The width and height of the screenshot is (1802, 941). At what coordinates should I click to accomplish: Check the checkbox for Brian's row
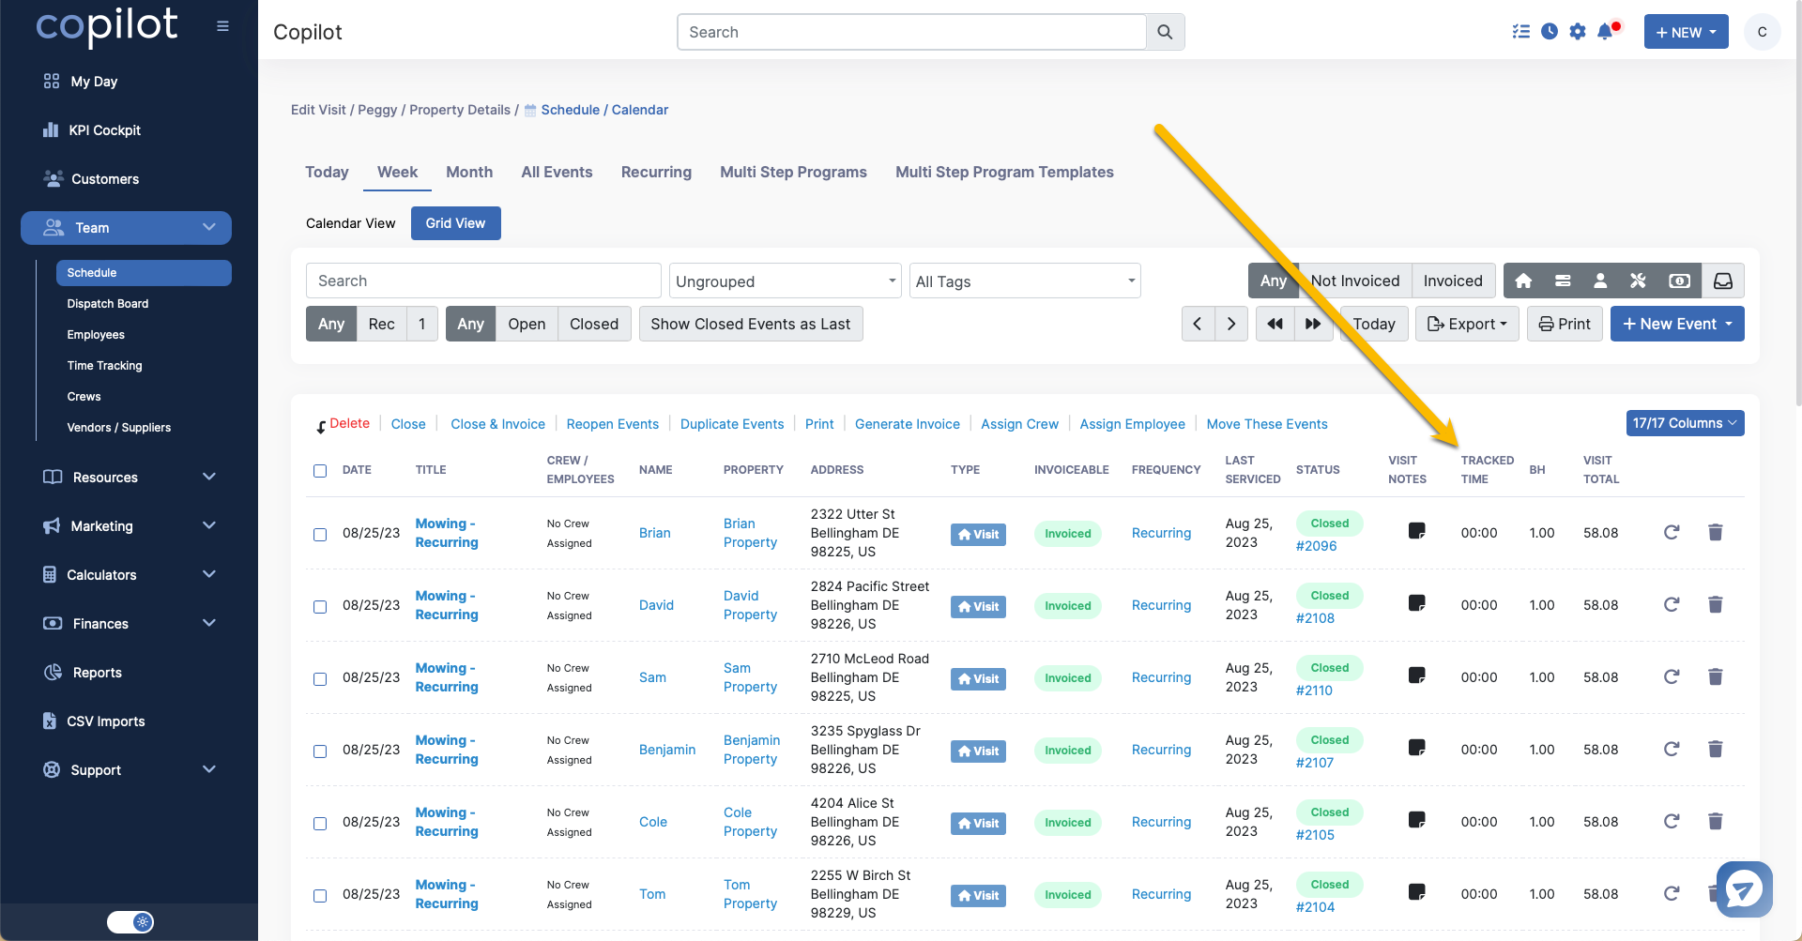tap(320, 535)
